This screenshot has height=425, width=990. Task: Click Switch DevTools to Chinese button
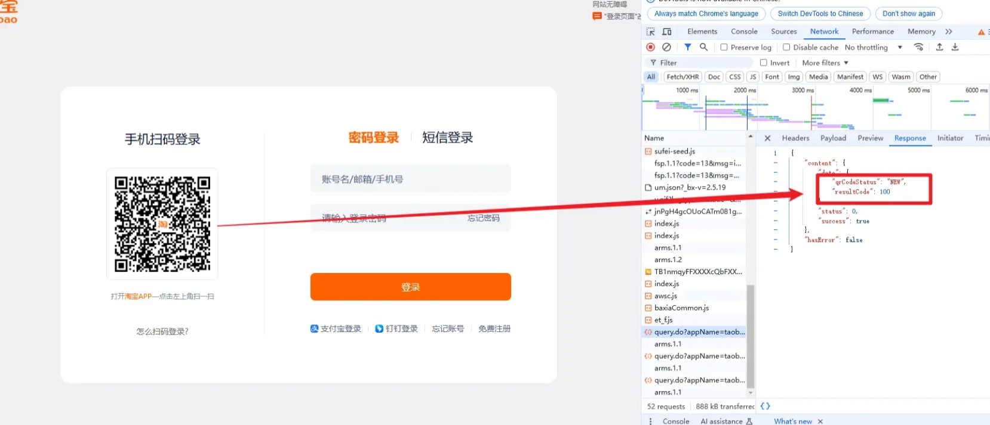click(820, 14)
